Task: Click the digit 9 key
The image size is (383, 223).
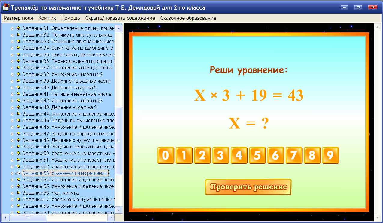Action: [x=331, y=155]
